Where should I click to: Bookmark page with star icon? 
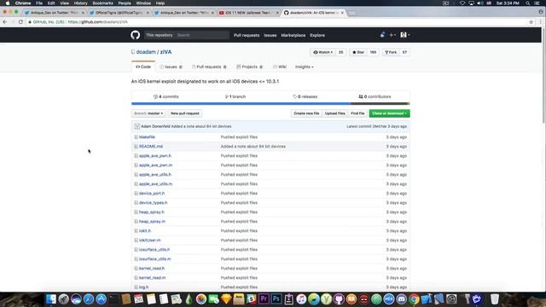[531, 22]
